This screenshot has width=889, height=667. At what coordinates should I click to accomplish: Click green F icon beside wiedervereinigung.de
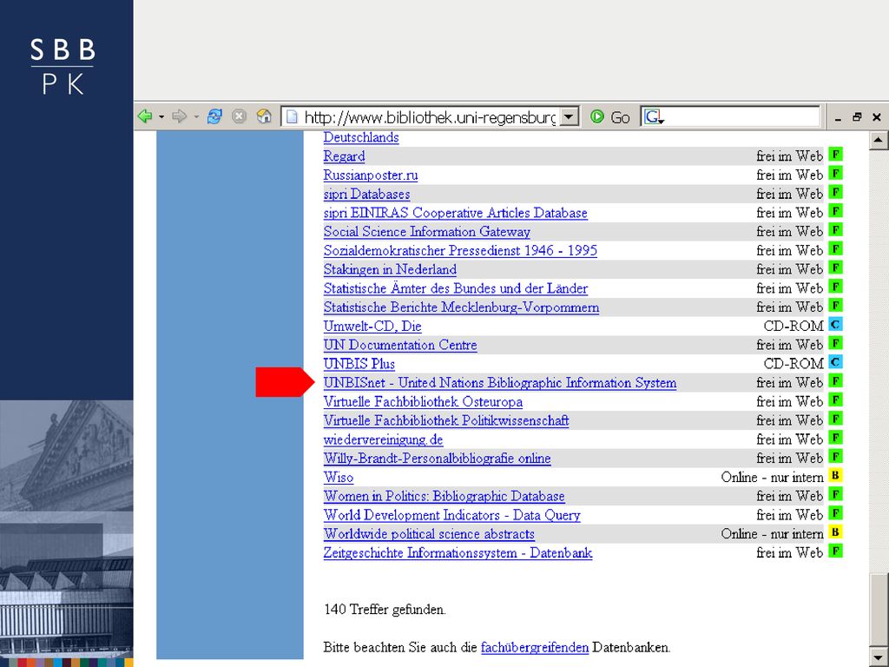click(835, 438)
